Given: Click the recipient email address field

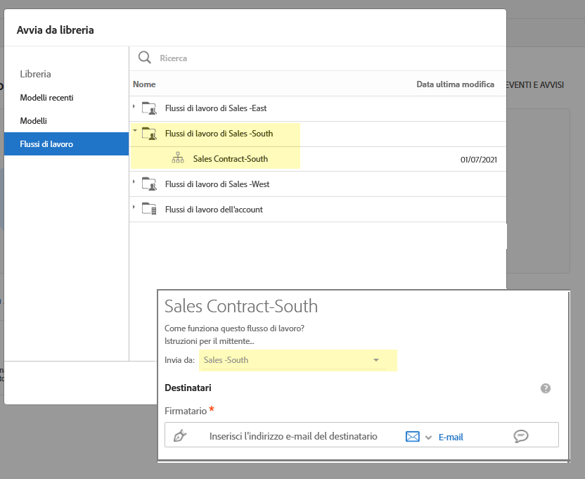Looking at the screenshot, I should 293,436.
